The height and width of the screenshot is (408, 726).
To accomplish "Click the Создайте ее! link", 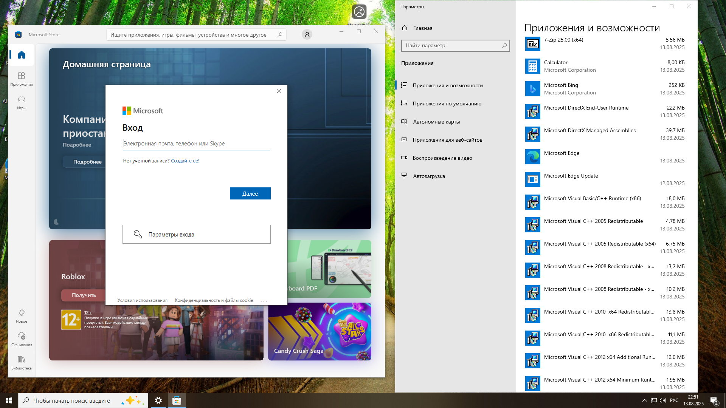I will pyautogui.click(x=185, y=161).
